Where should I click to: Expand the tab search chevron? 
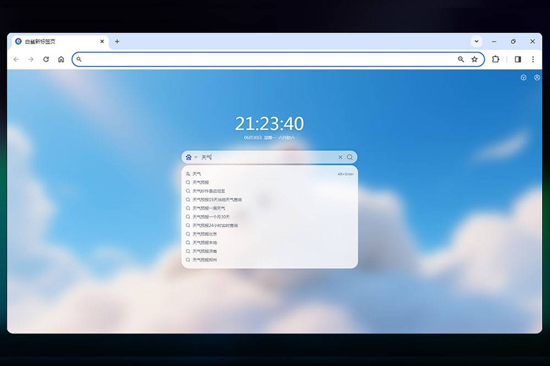coord(476,41)
